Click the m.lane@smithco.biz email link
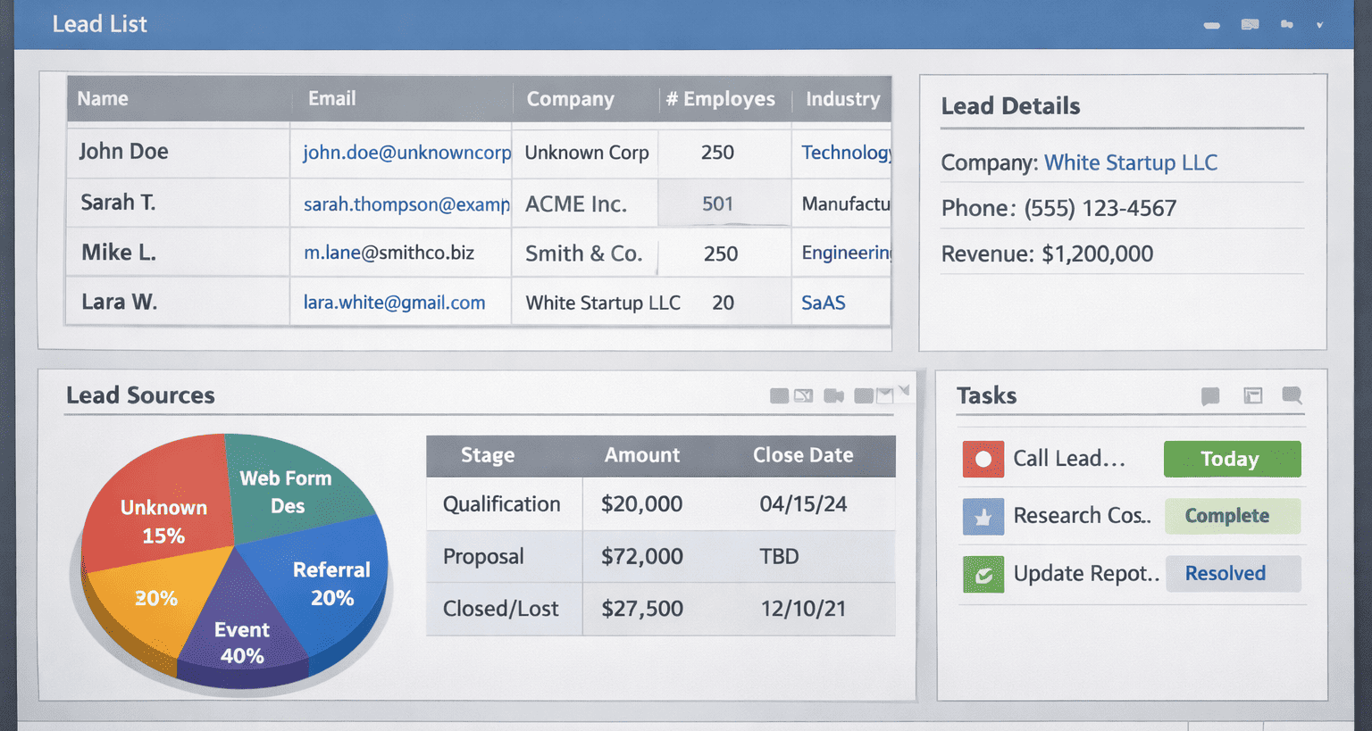Image resolution: width=1372 pixels, height=731 pixels. pos(389,253)
